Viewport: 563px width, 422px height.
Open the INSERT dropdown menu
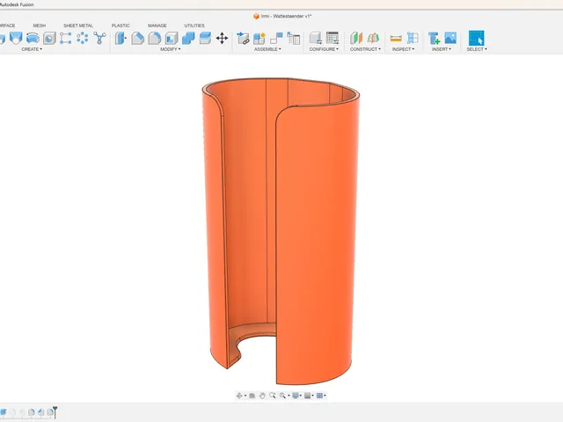tap(442, 49)
